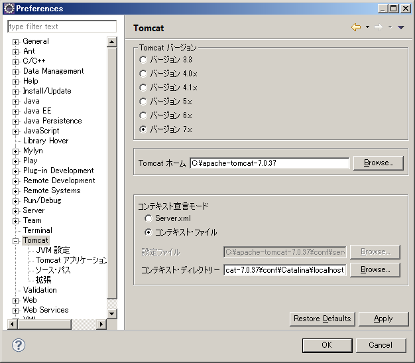Cancel the Preferences dialog
The image size is (415, 363).
click(x=381, y=345)
